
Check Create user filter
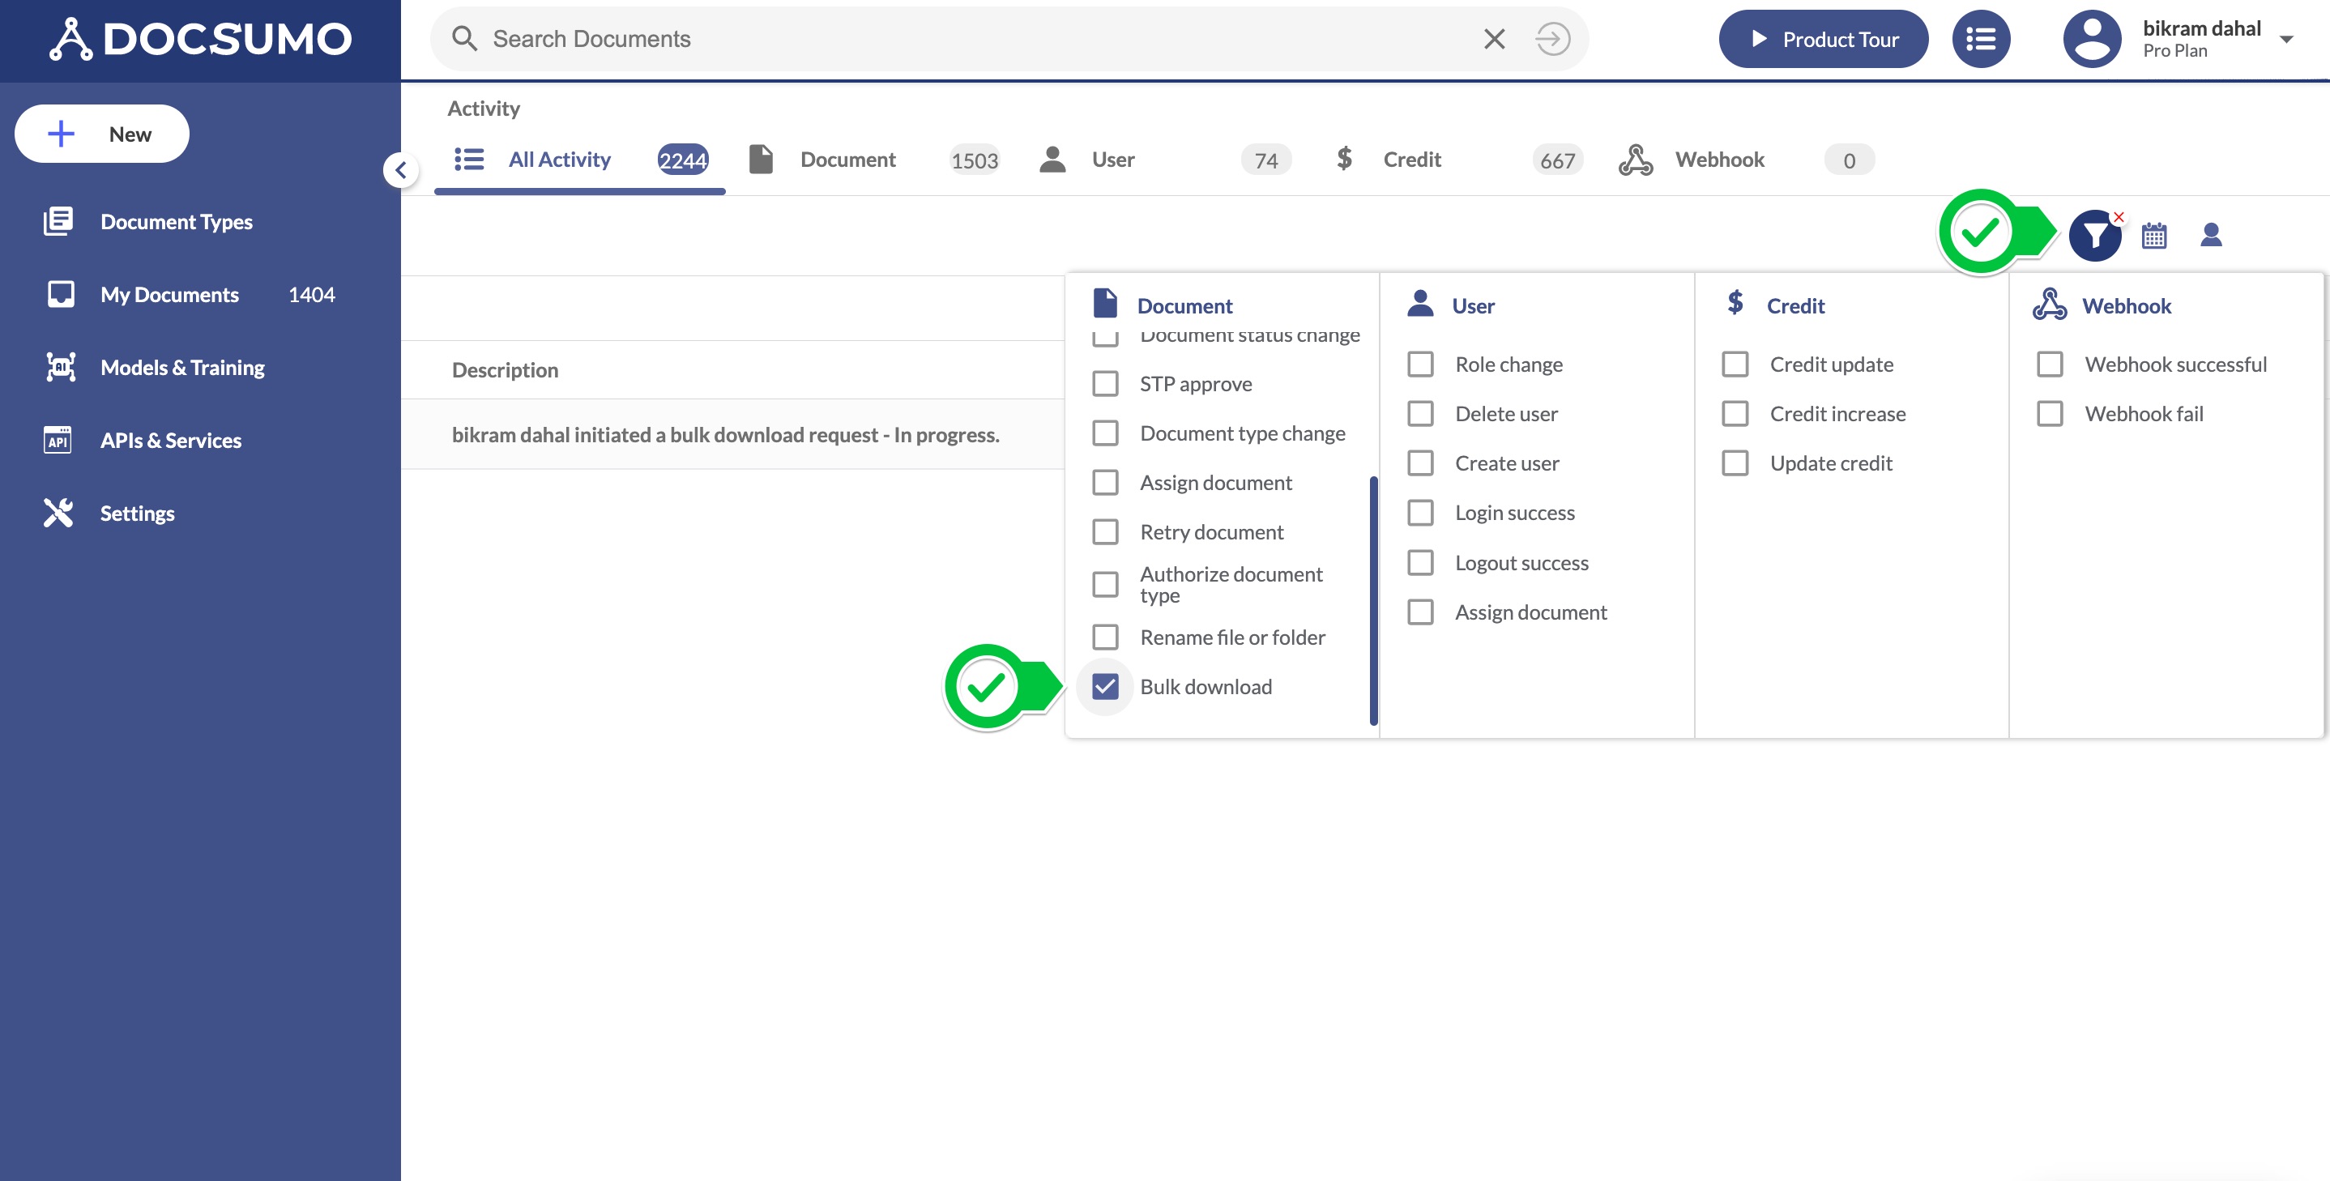click(1420, 463)
